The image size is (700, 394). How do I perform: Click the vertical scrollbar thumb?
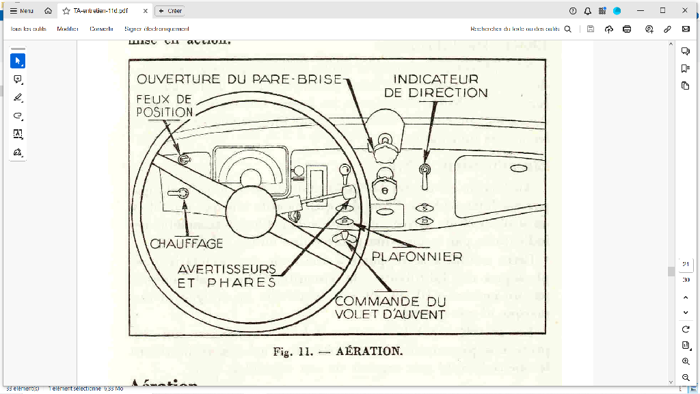pos(671,272)
